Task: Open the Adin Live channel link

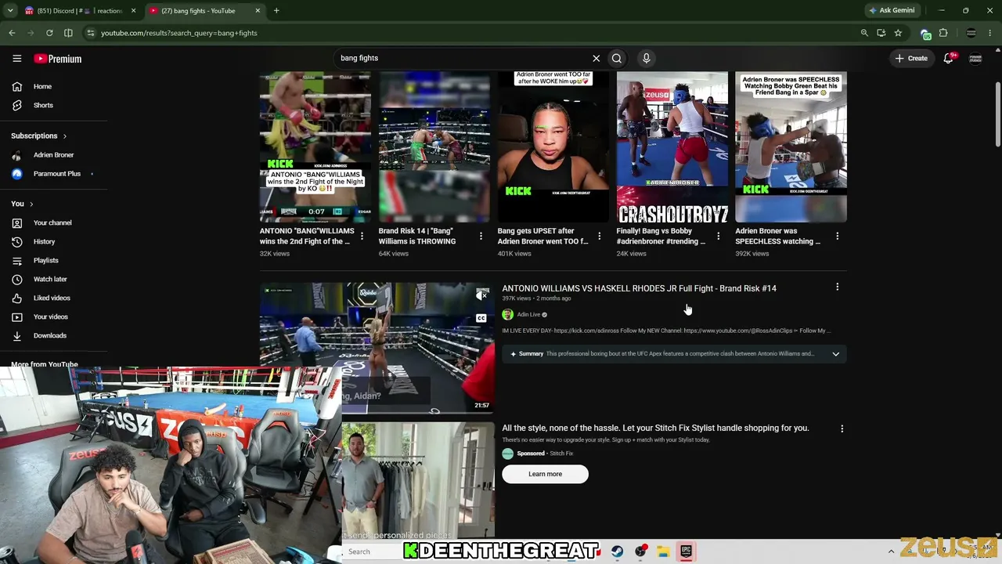Action: coord(528,315)
